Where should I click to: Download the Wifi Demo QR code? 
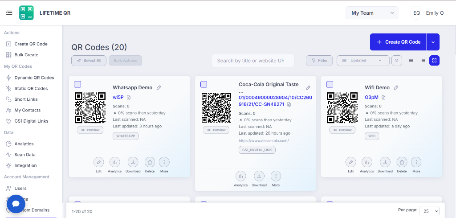pos(385,162)
